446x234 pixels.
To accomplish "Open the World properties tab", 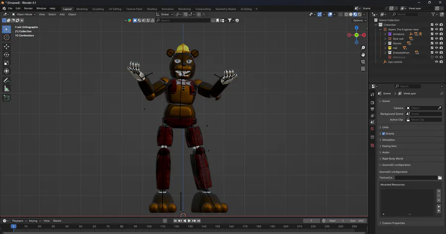I will (x=372, y=129).
